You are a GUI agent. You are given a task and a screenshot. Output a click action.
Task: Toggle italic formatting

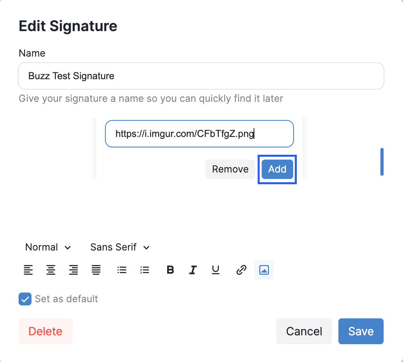tap(193, 270)
